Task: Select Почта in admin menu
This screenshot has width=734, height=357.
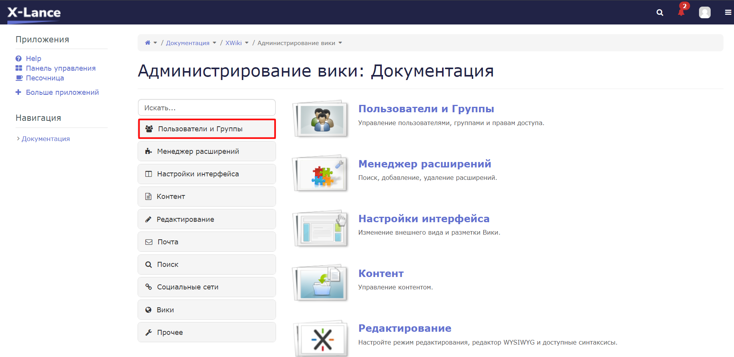Action: pos(207,242)
